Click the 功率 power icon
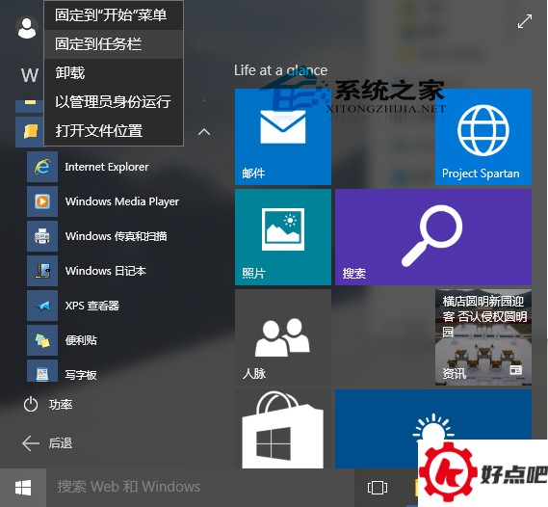Image resolution: width=548 pixels, height=507 pixels. click(x=31, y=405)
